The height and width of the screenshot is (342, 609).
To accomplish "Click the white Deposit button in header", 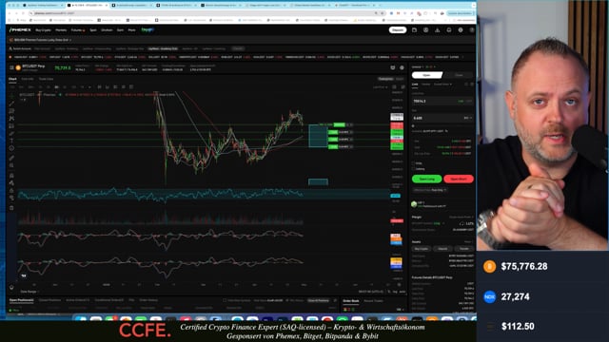I will pos(398,29).
